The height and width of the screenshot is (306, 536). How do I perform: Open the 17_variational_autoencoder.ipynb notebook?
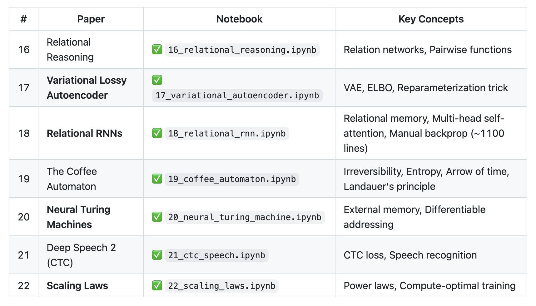237,96
